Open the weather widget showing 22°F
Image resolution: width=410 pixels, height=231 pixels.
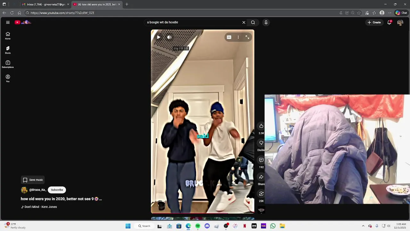coord(15,226)
